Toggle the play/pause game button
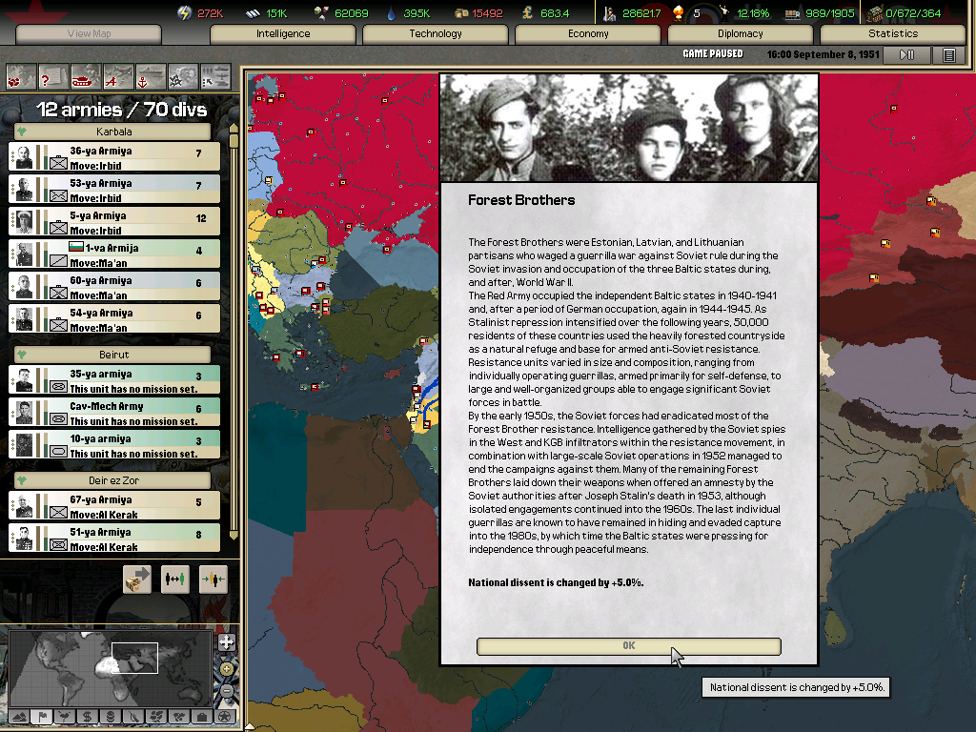The width and height of the screenshot is (976, 732). pos(906,55)
